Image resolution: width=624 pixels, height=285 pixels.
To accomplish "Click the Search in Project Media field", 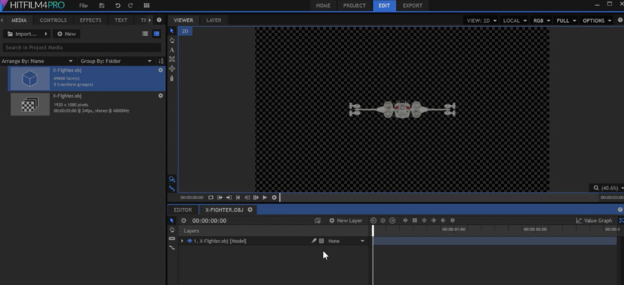I will [82, 48].
